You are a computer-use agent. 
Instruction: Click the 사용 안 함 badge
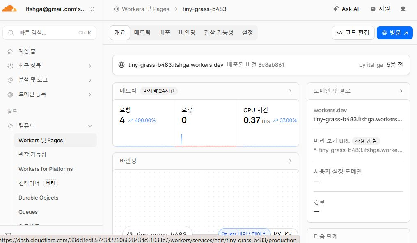point(366,141)
